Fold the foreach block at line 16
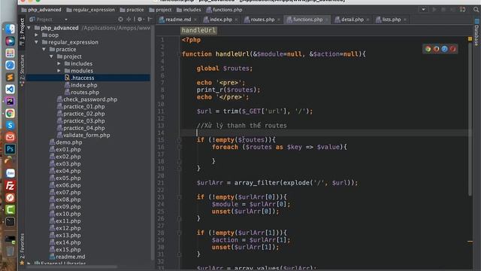Image resolution: width=481 pixels, height=271 pixels. 179,147
